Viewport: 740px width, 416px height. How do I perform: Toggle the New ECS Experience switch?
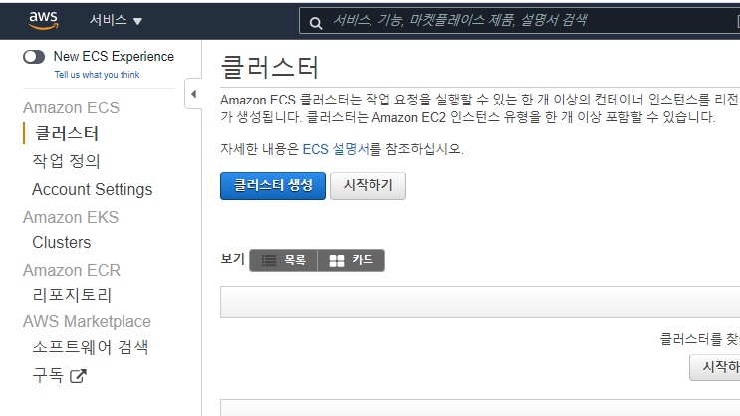[34, 57]
